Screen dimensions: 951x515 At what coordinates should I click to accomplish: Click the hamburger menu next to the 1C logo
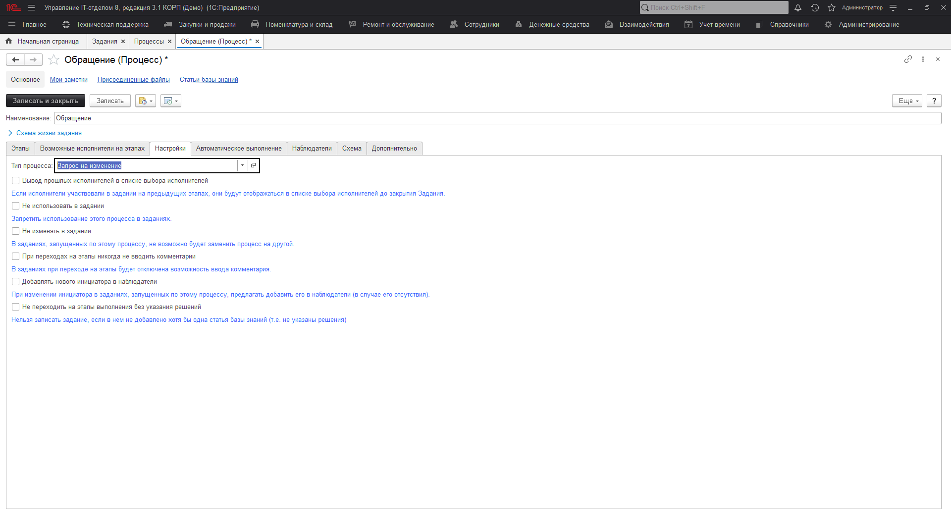pos(31,7)
